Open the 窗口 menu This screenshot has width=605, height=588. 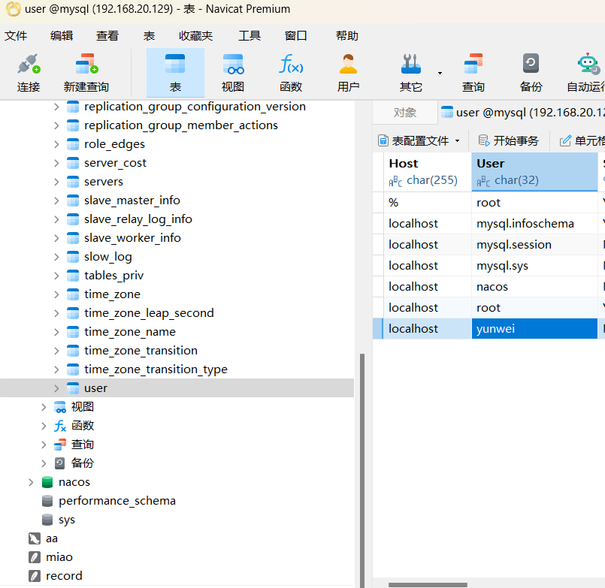pyautogui.click(x=296, y=36)
